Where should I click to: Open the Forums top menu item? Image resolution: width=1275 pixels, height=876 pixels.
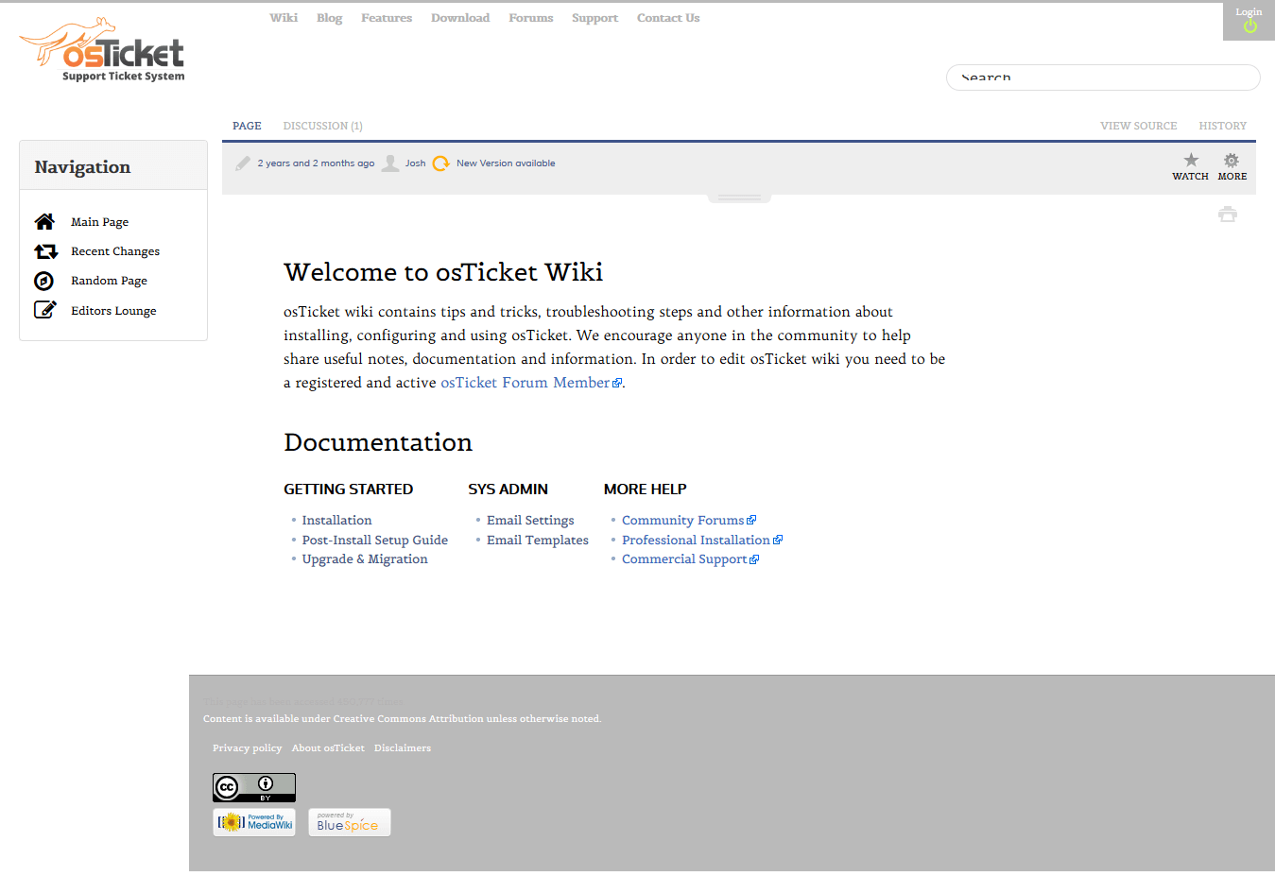531,18
